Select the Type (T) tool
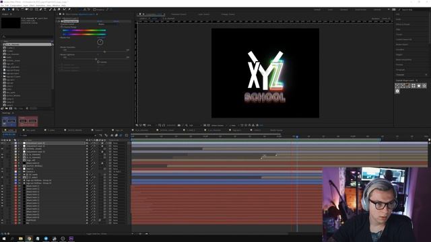The height and width of the screenshot is (242, 431). tap(45, 9)
